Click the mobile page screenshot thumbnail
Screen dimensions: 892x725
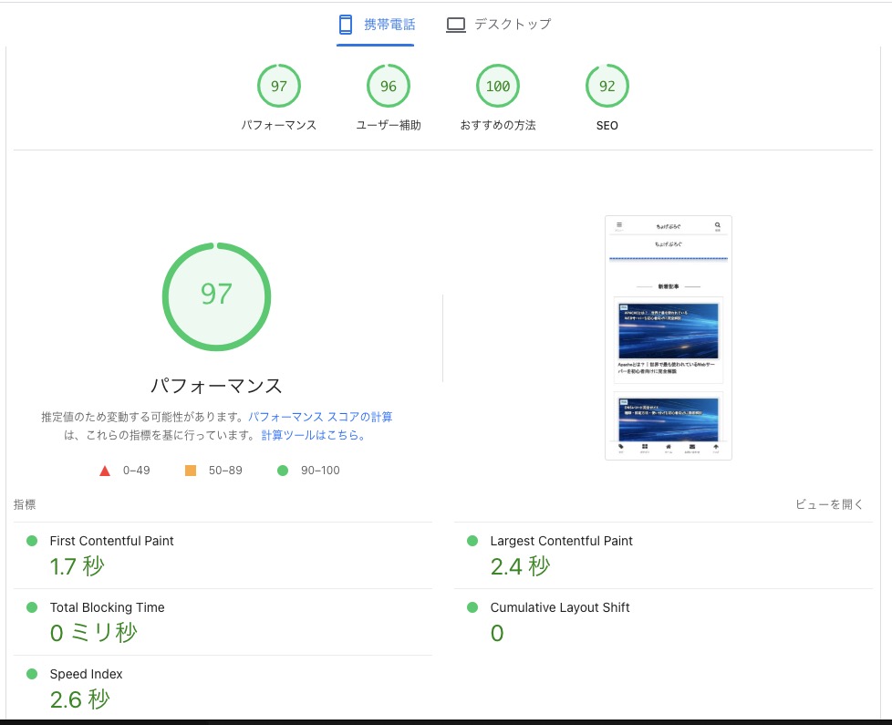[668, 337]
